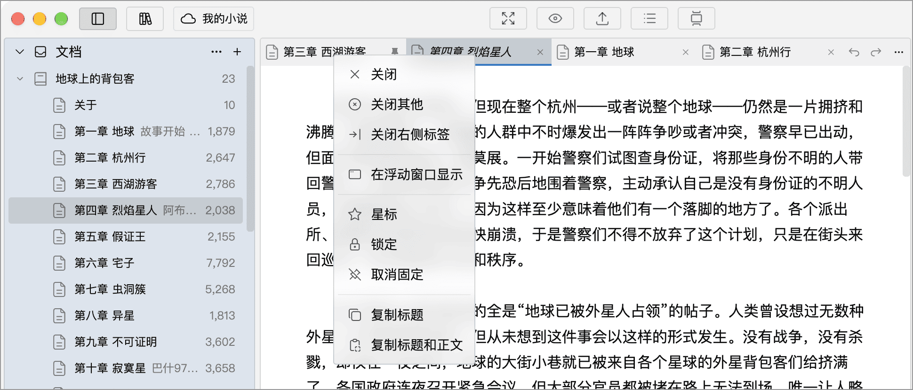Close the 第一章 地球 tab
This screenshot has width=913, height=390.
pos(686,52)
